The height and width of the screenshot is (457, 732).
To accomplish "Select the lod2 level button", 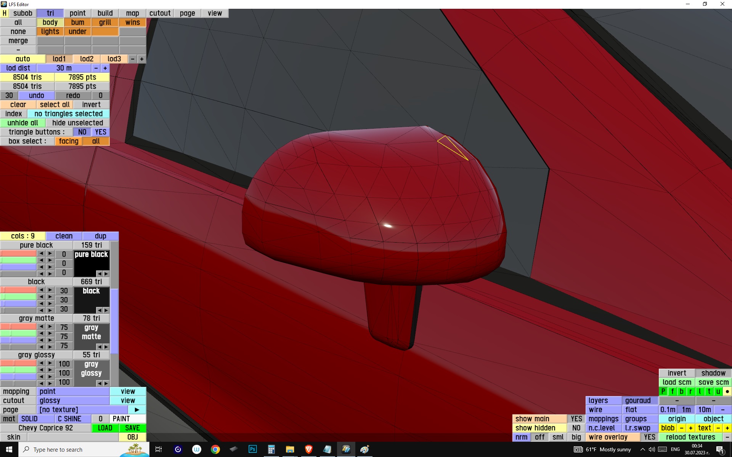I will pyautogui.click(x=87, y=59).
